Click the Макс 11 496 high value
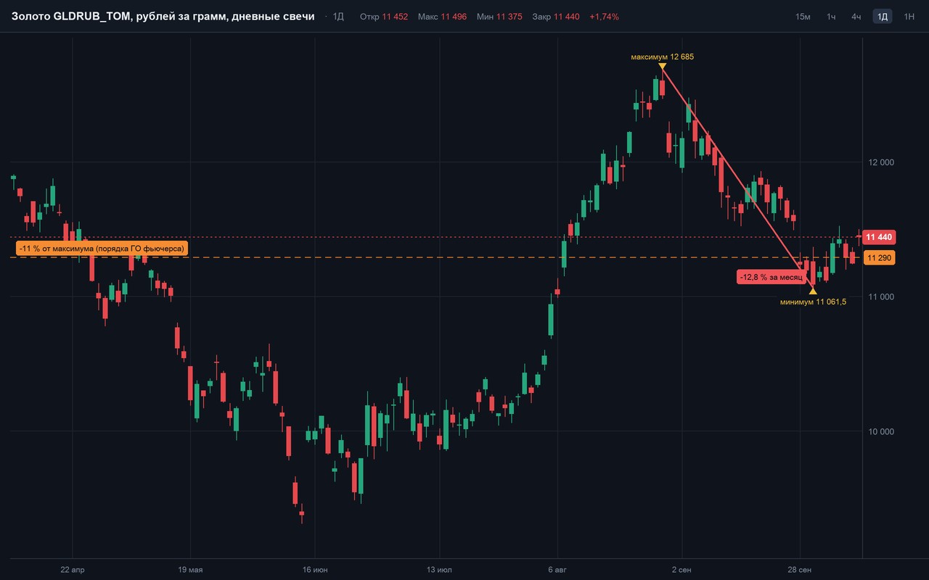929x580 pixels. click(x=443, y=17)
